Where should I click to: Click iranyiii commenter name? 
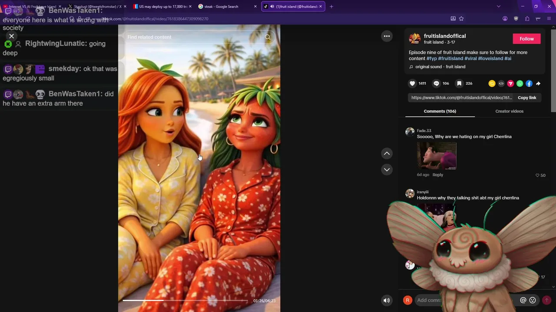pyautogui.click(x=423, y=192)
